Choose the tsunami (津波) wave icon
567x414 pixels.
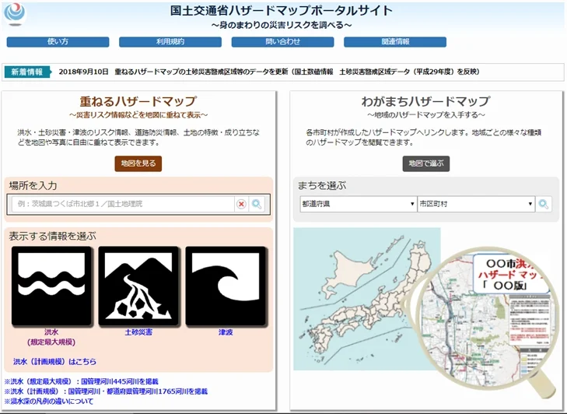coord(226,286)
